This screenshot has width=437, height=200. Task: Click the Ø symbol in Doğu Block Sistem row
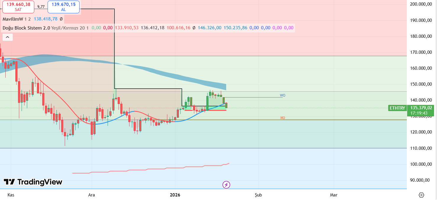pos(194,28)
